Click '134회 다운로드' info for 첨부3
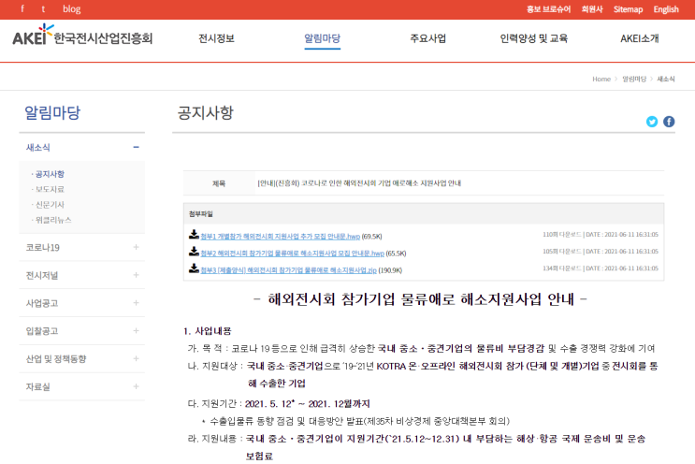Screen dimensions: 695x464 coord(561,268)
